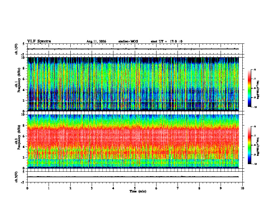Click the 0 minute tick on time axis
273x211 pixels.
coord(27,188)
